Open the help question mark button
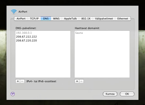 pyautogui.click(x=13, y=94)
